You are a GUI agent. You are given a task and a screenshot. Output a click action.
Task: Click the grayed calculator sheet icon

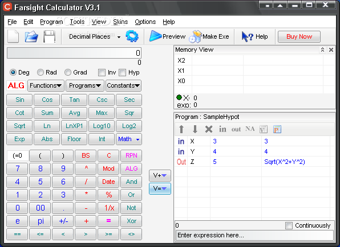[x=264, y=129]
